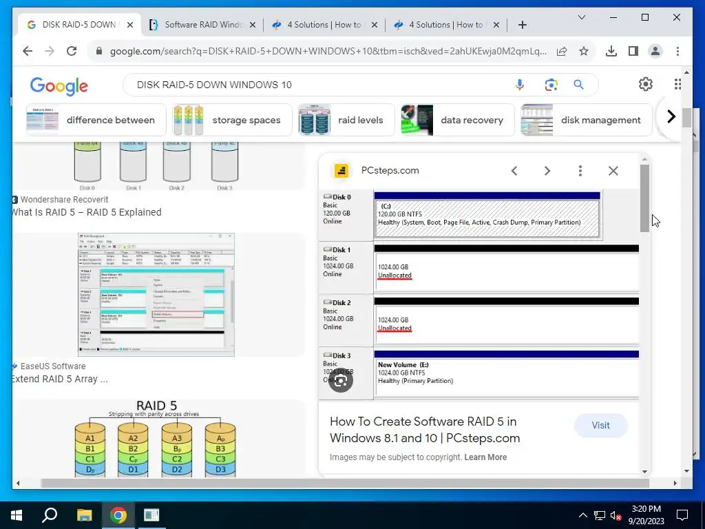705x529 pixels.
Task: Show hidden system tray icons
Action: [x=582, y=515]
